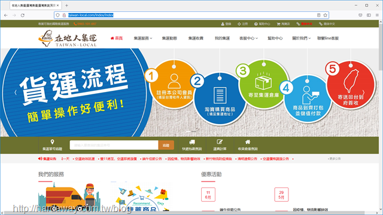Open the 登錄 login link with user icon

click(x=226, y=24)
